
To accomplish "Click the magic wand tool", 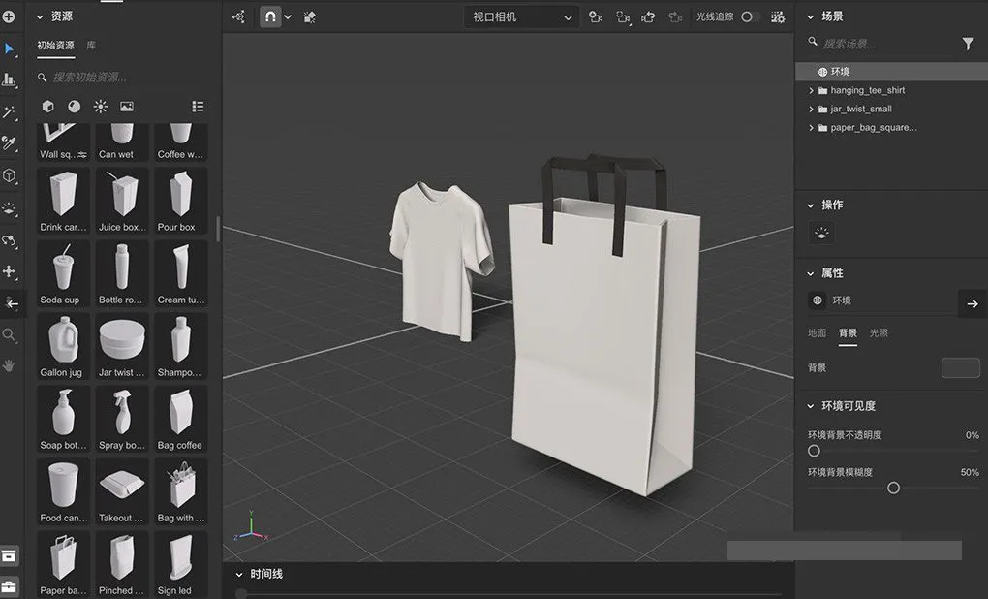I will point(10,112).
